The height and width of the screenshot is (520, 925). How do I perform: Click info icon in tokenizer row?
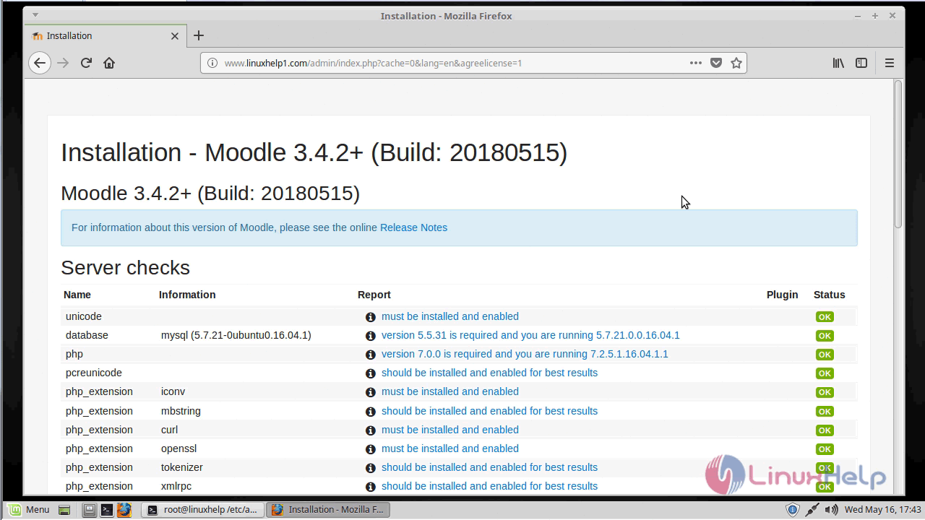(x=370, y=468)
